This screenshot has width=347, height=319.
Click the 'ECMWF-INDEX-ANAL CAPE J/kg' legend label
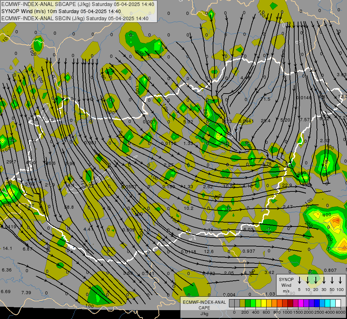coord(204,308)
